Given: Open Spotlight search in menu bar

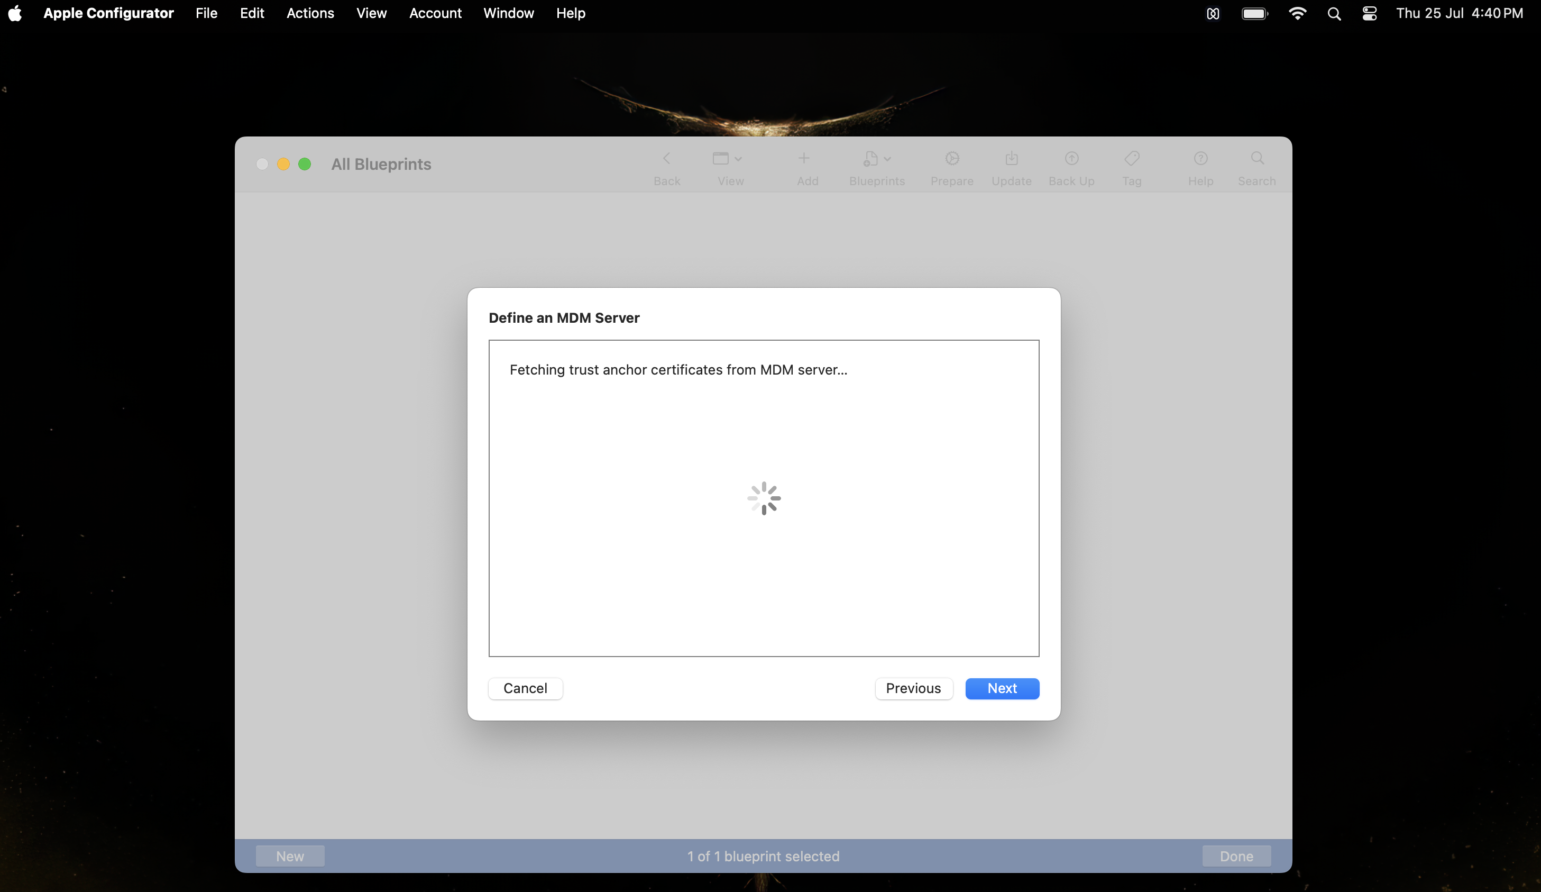Looking at the screenshot, I should (1334, 13).
